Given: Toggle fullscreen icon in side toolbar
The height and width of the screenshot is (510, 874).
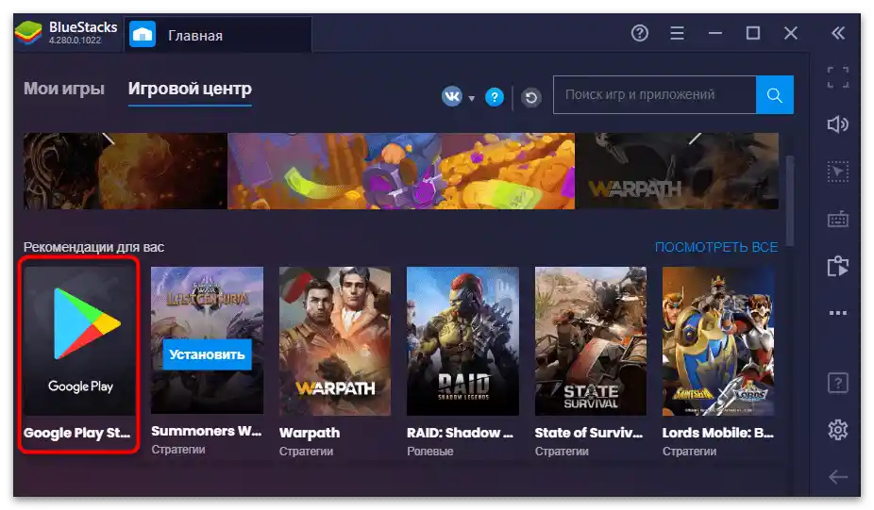Looking at the screenshot, I should point(838,77).
